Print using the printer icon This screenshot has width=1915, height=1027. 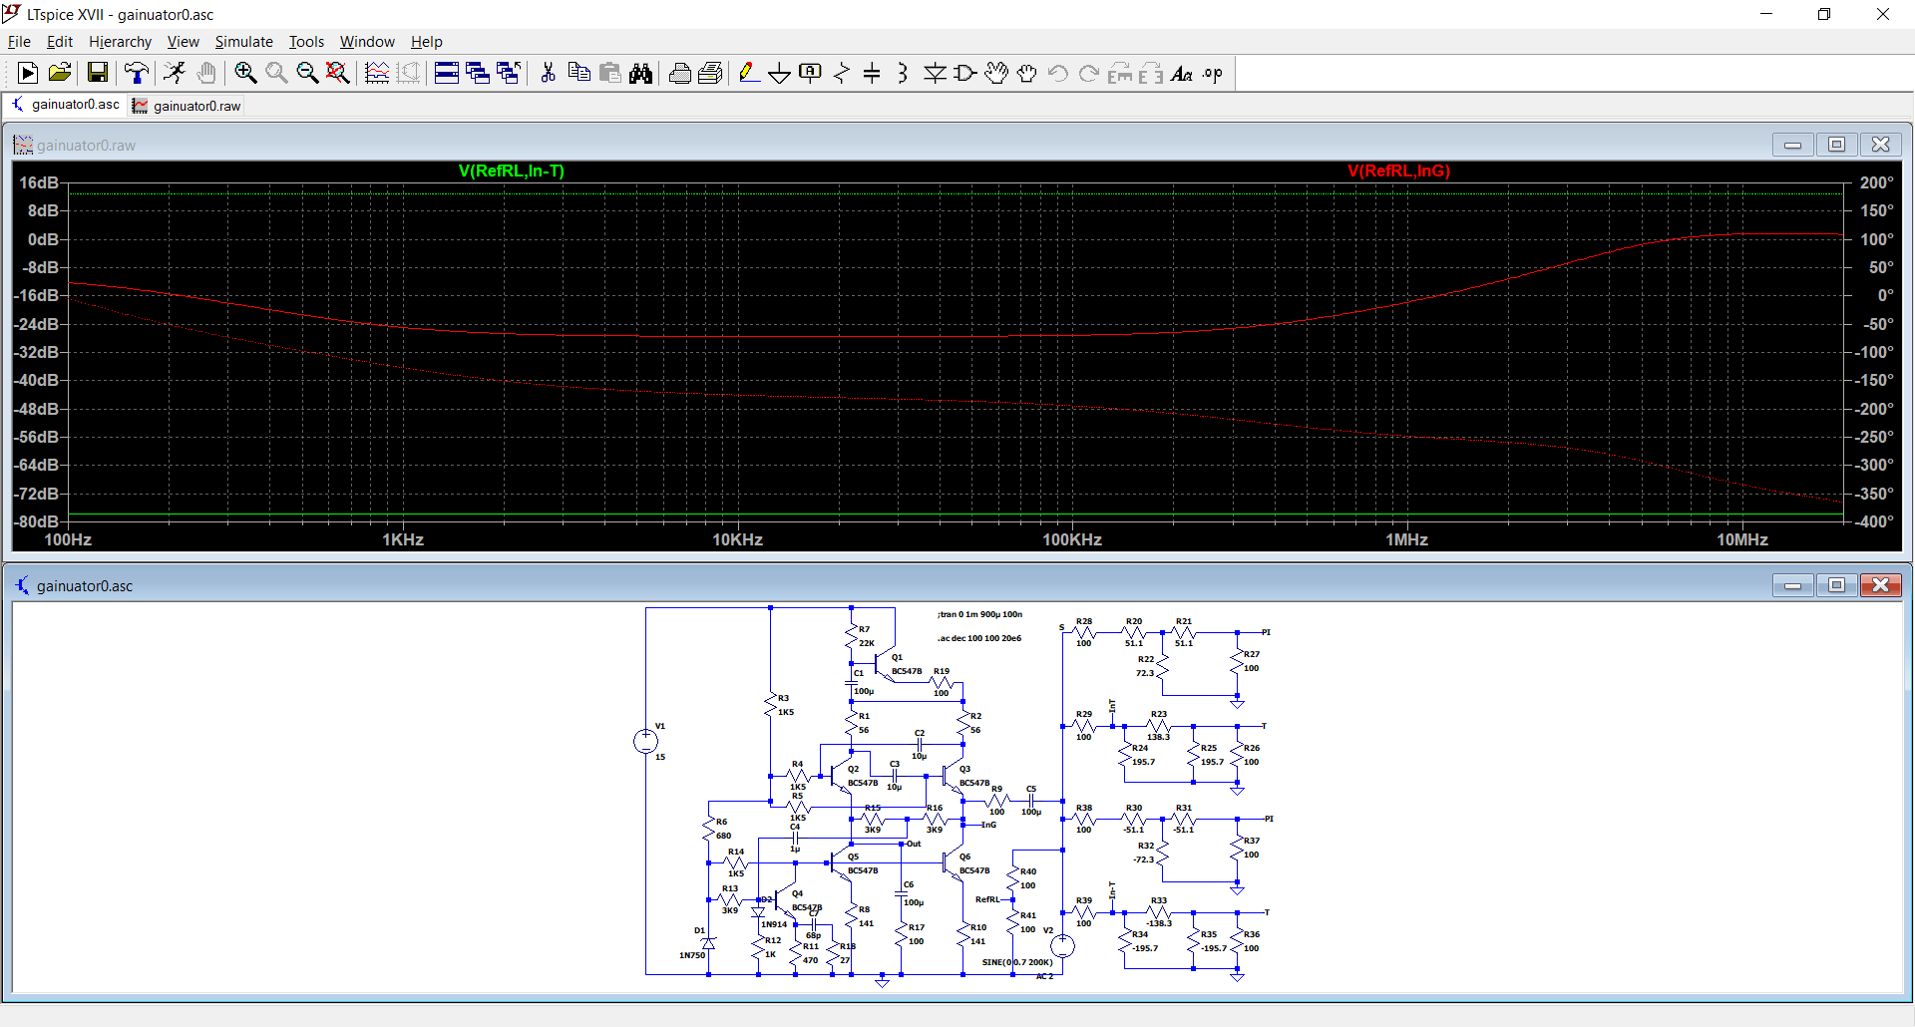(680, 73)
